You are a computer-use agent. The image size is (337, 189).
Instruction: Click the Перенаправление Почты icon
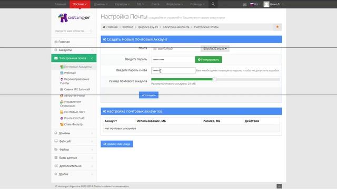tap(62, 79)
